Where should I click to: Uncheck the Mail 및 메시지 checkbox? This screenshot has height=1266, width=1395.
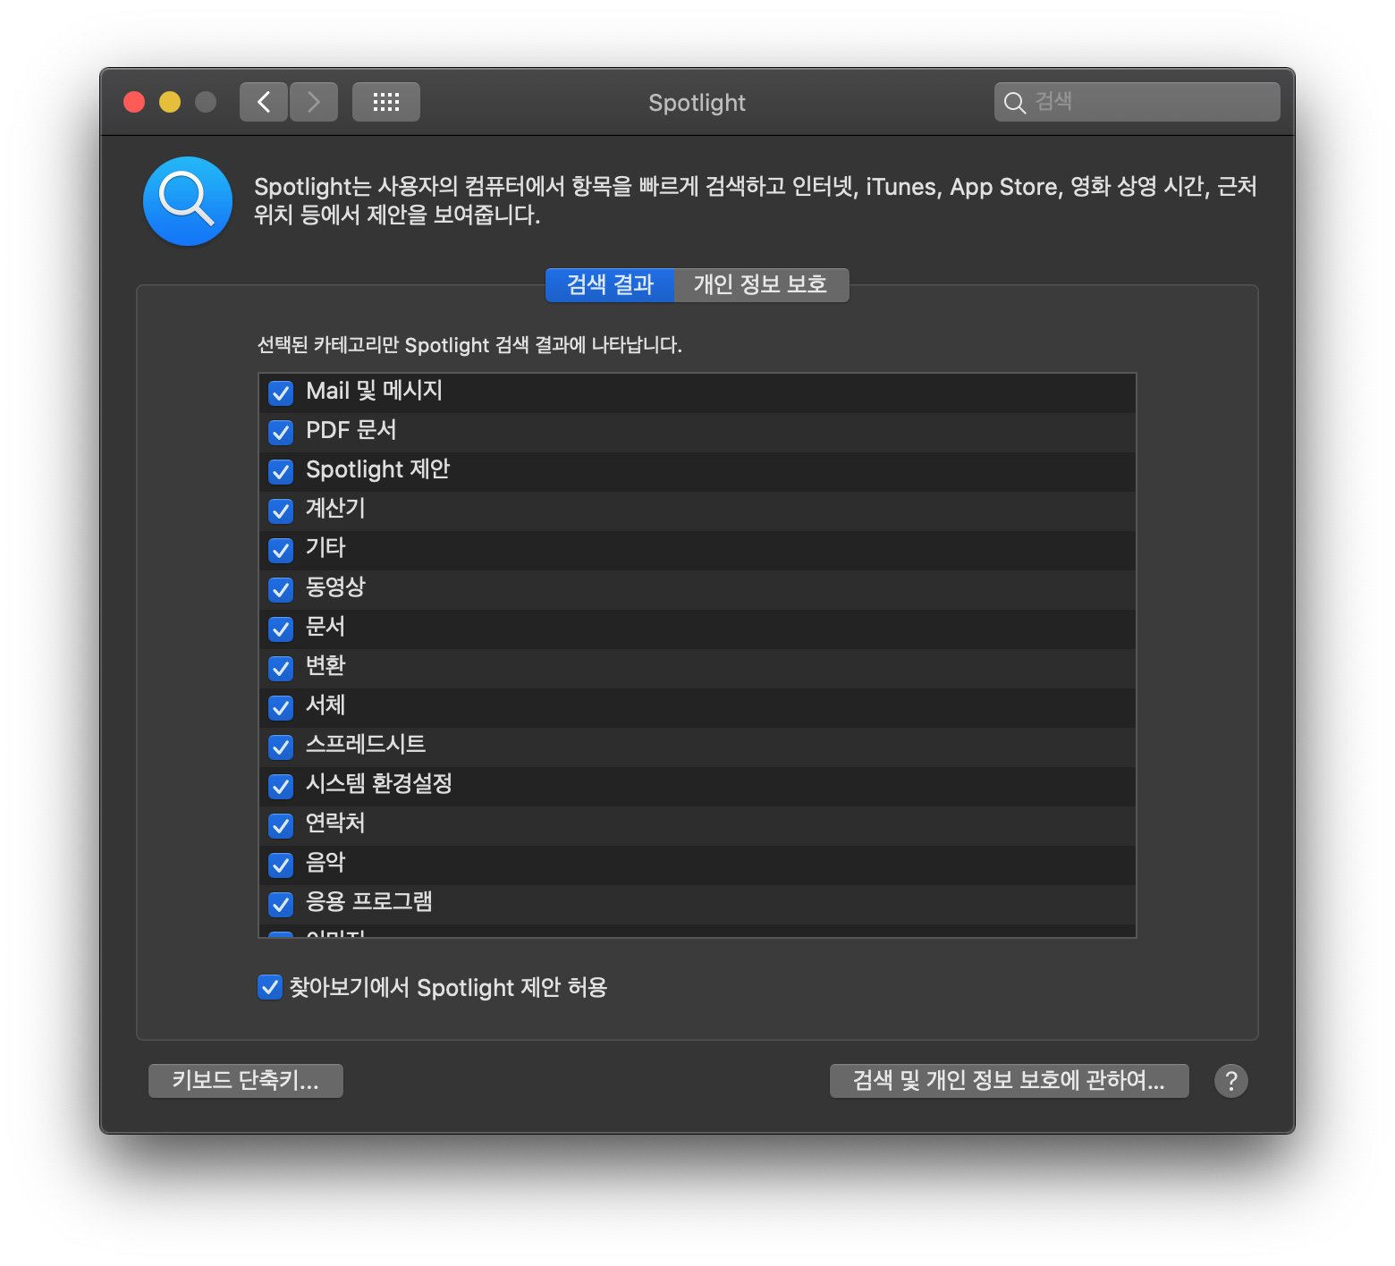[x=281, y=392]
